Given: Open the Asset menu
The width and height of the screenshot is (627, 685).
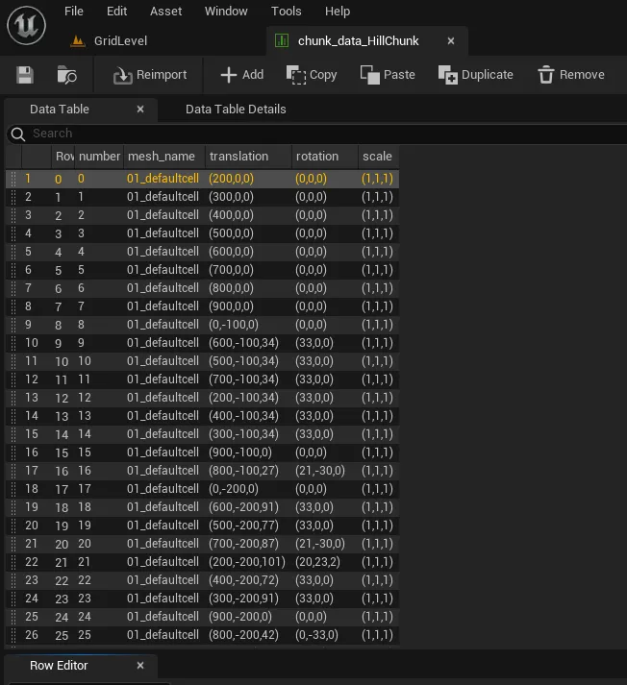Looking at the screenshot, I should pos(165,11).
